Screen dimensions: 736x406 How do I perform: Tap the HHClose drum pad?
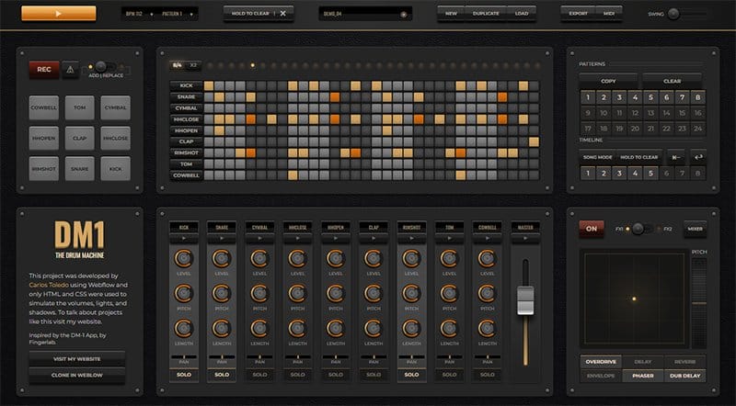tap(116, 139)
